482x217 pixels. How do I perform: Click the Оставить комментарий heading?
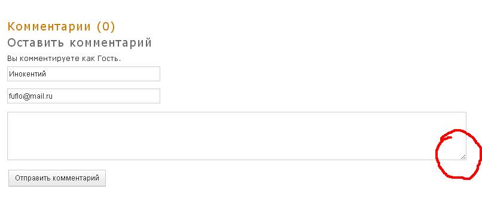pyautogui.click(x=80, y=42)
